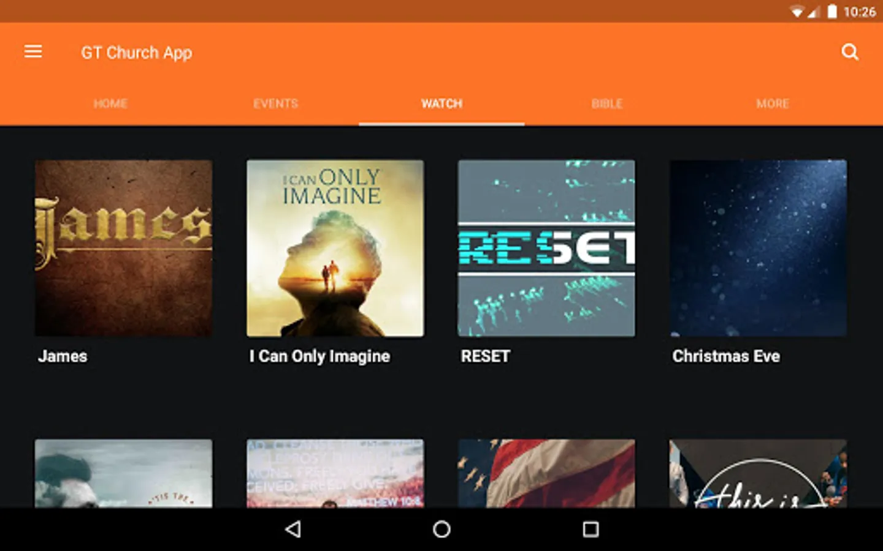Open the Christmas Eve starry thumbnail
The image size is (883, 551).
pos(758,248)
